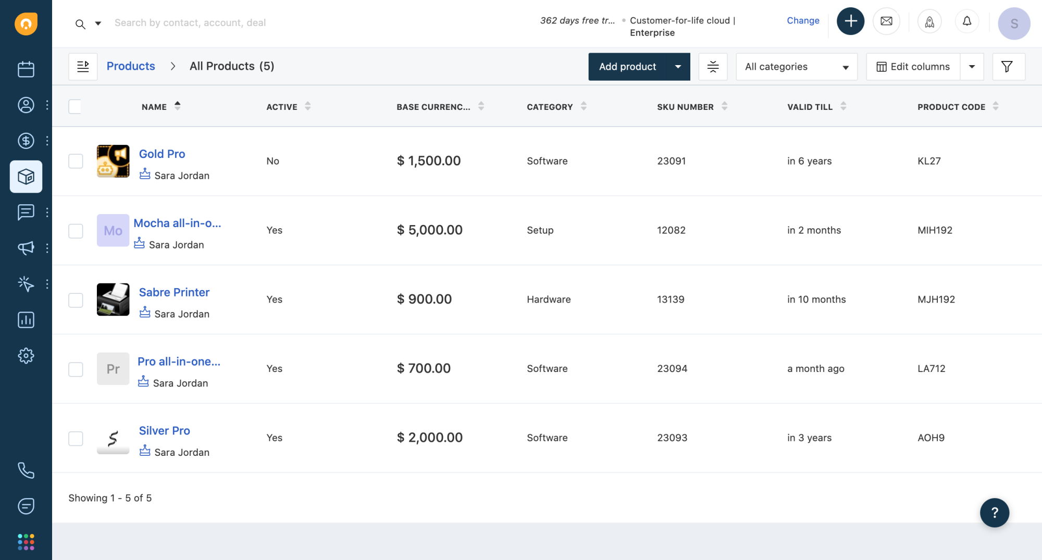This screenshot has height=560, width=1042.
Task: Click the Change plan link
Action: 803,20
